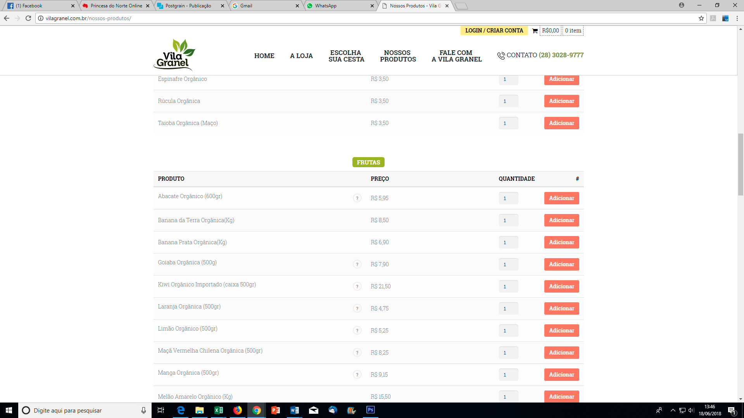Show info for Laranja Orgânica question mark
Image resolution: width=744 pixels, height=418 pixels.
tap(357, 308)
